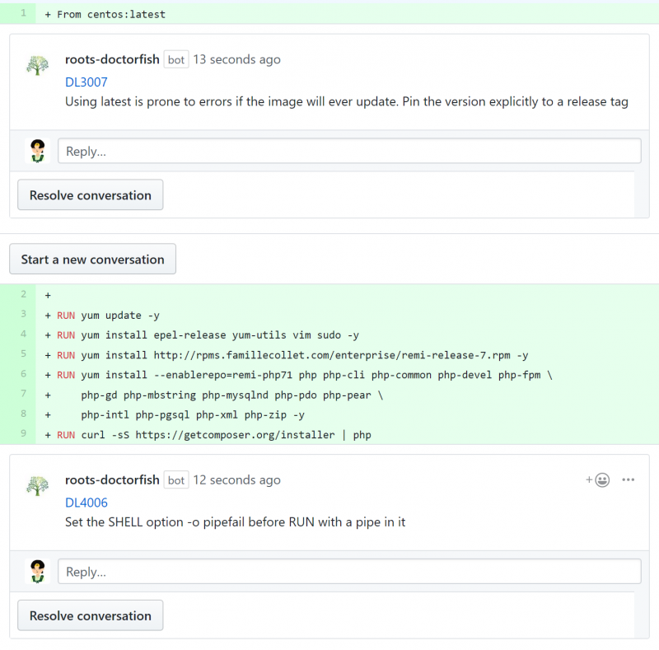Click roots-doctorfish avatar on DL3007 comment
Screen dimensions: 659x650
[37, 65]
